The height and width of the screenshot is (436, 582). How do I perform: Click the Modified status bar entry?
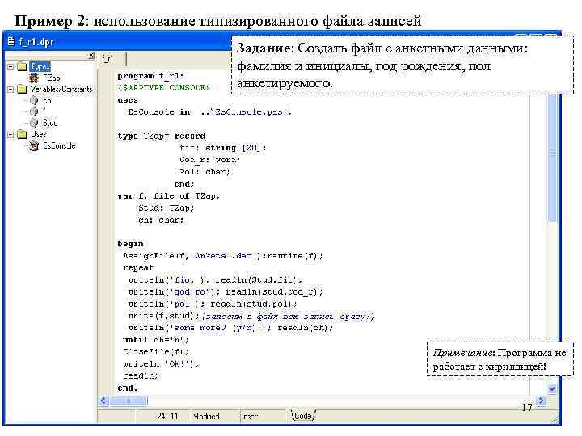click(206, 417)
